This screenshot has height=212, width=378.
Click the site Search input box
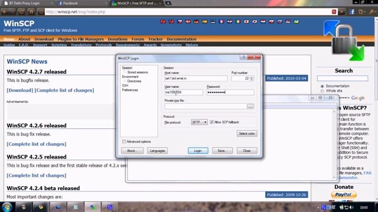[343, 78]
